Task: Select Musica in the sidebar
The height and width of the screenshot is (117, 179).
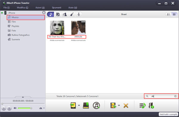Action: 26,17
